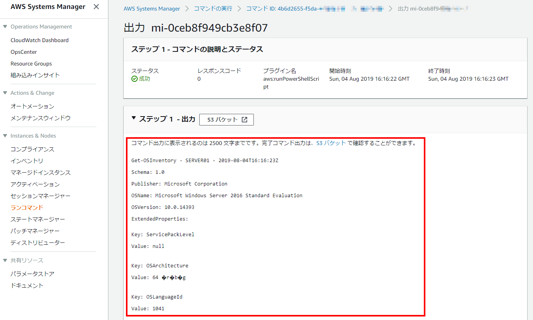Screen dimensions: 533x320
Task: Click the AWS Systems Manager breadcrumb link
Action: pos(152,8)
